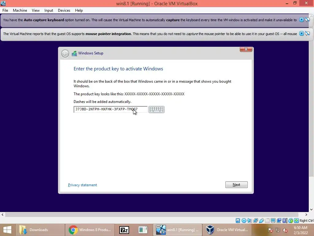Screen dimensions: 314x236
Task: Click the recording status icon
Action: 279,221
